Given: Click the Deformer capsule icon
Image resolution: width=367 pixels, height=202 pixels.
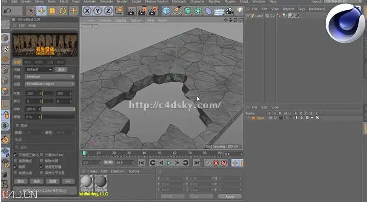Looking at the screenshot, I should coord(208,11).
